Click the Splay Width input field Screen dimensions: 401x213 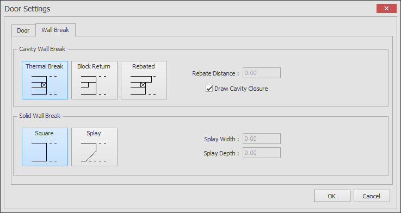point(262,139)
